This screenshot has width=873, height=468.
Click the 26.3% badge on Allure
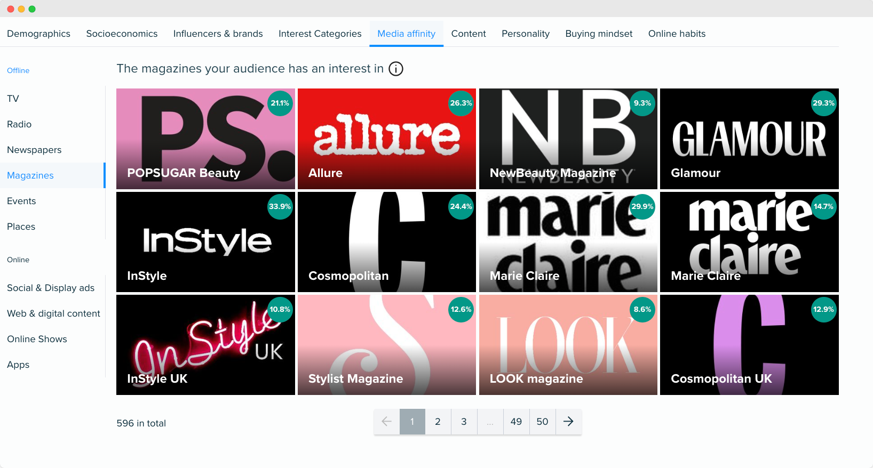point(461,103)
